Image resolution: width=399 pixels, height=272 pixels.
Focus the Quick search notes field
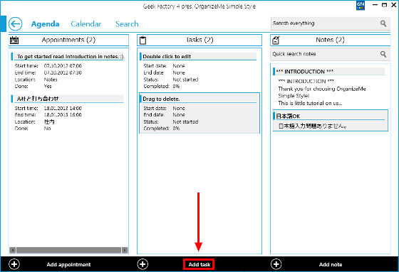pos(330,54)
